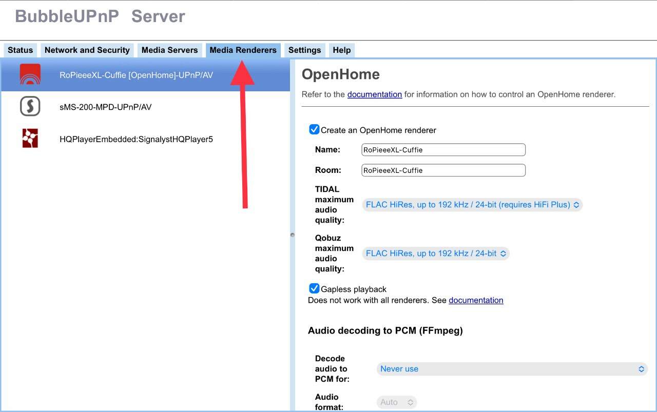Viewport: 657px width, 412px height.
Task: Disable the Gapless playback checkbox
Action: [x=314, y=289]
